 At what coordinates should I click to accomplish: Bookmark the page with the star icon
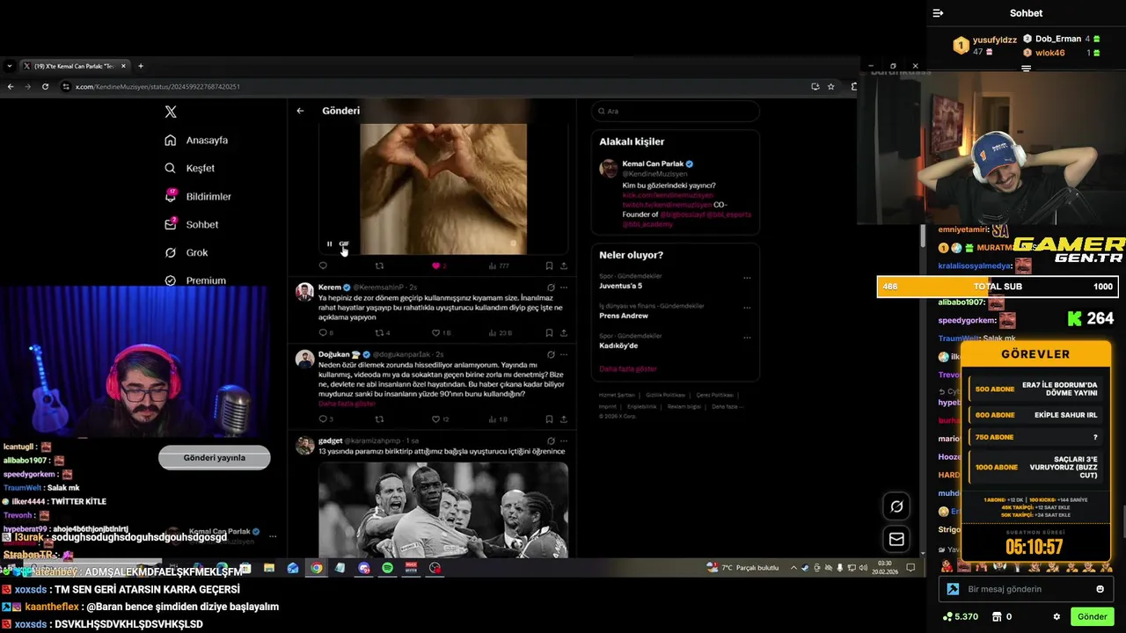pyautogui.click(x=830, y=86)
